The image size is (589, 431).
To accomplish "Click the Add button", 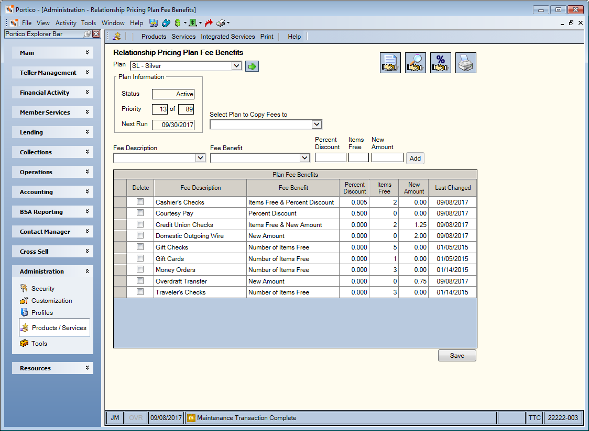I will 415,158.
